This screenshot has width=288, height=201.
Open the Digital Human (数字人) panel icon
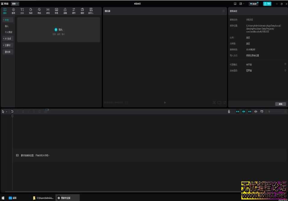(91, 11)
